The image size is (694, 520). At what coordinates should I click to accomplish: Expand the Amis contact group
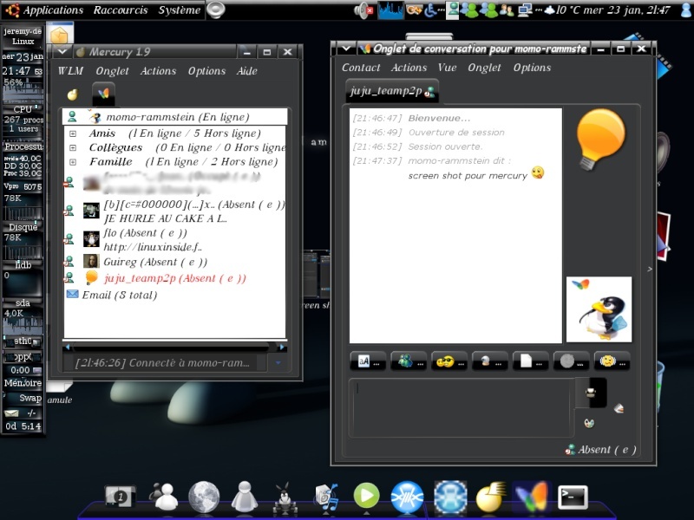73,133
